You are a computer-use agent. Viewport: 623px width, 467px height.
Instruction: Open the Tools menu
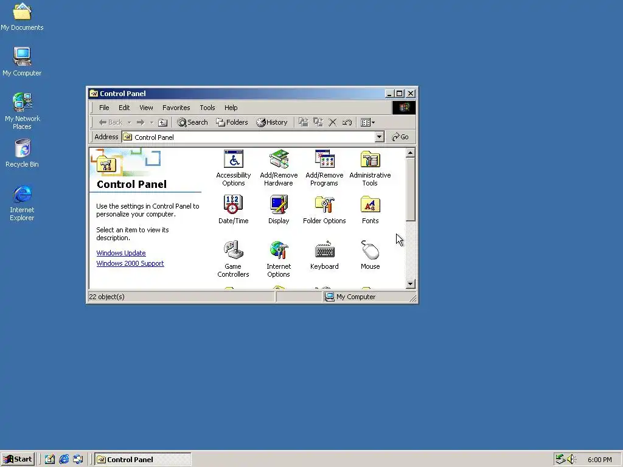(207, 108)
